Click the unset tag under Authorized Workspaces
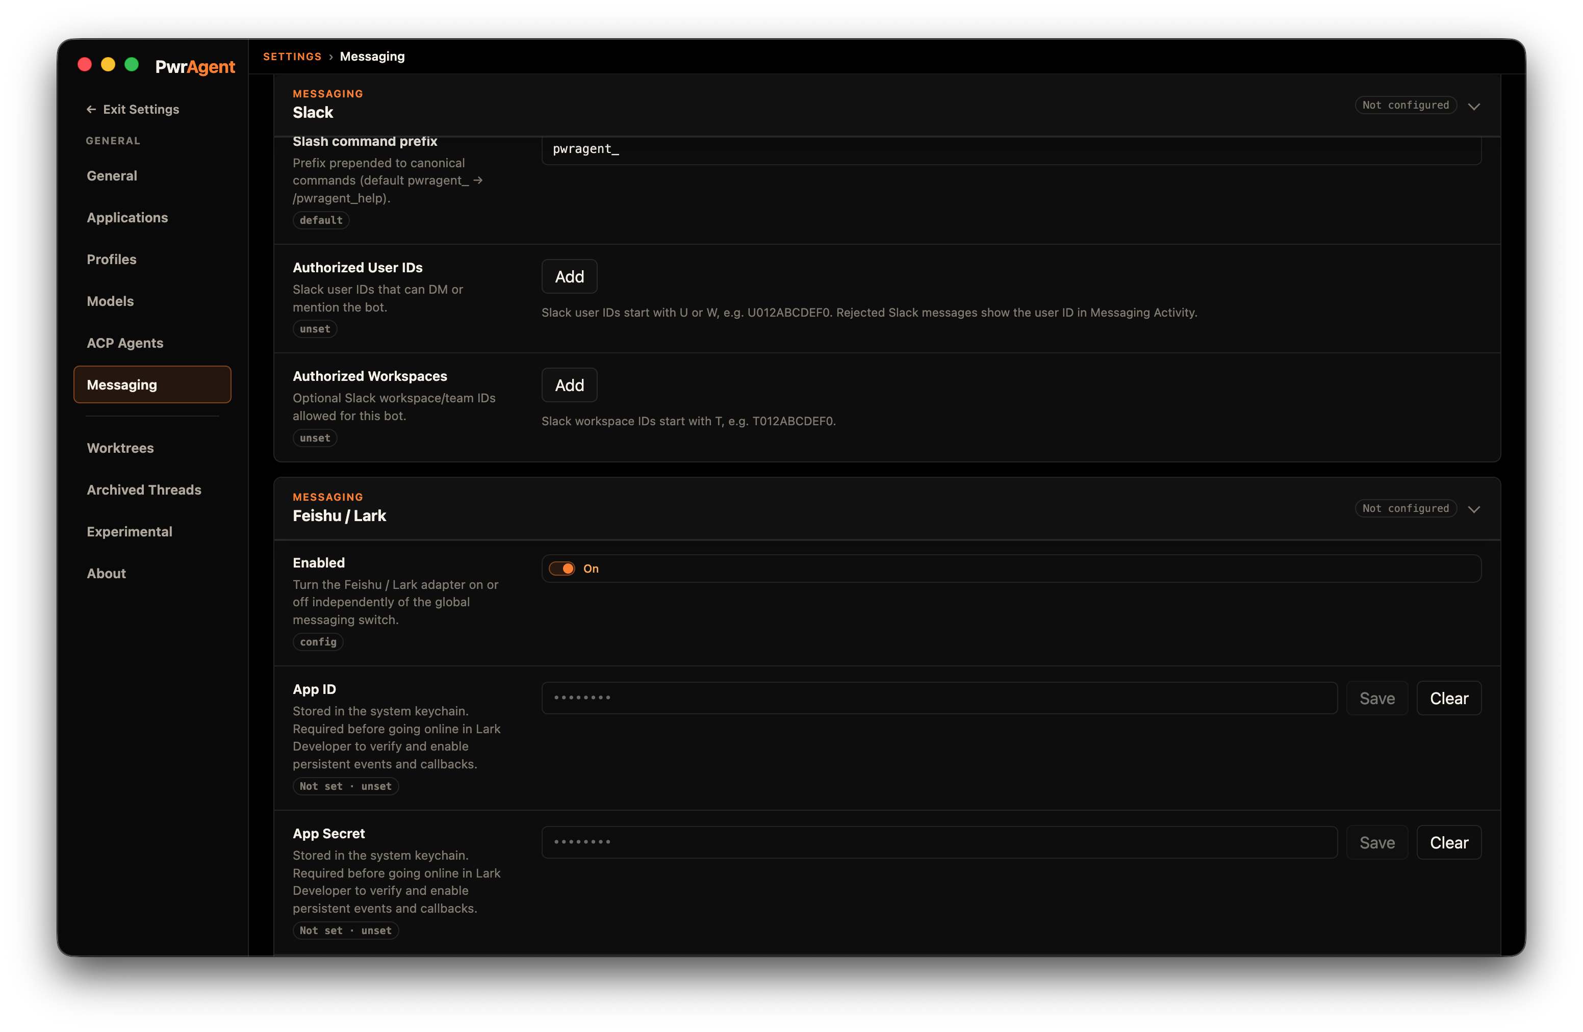Image resolution: width=1583 pixels, height=1032 pixels. 315,437
